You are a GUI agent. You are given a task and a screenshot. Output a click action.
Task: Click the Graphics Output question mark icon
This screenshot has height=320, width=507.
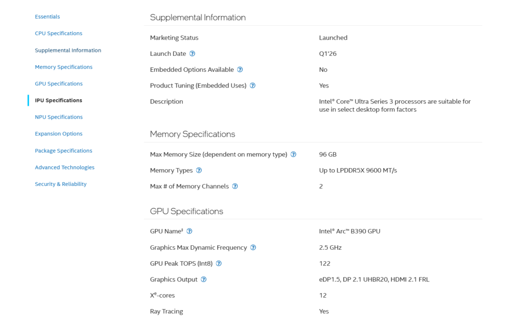pos(203,279)
